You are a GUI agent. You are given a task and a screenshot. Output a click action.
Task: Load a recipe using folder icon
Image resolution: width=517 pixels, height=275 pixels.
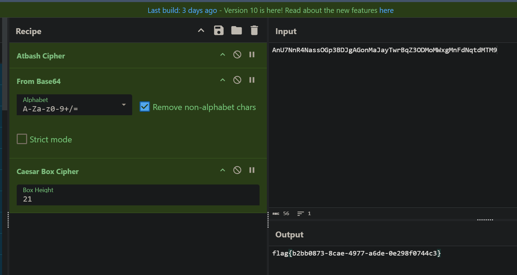click(237, 31)
